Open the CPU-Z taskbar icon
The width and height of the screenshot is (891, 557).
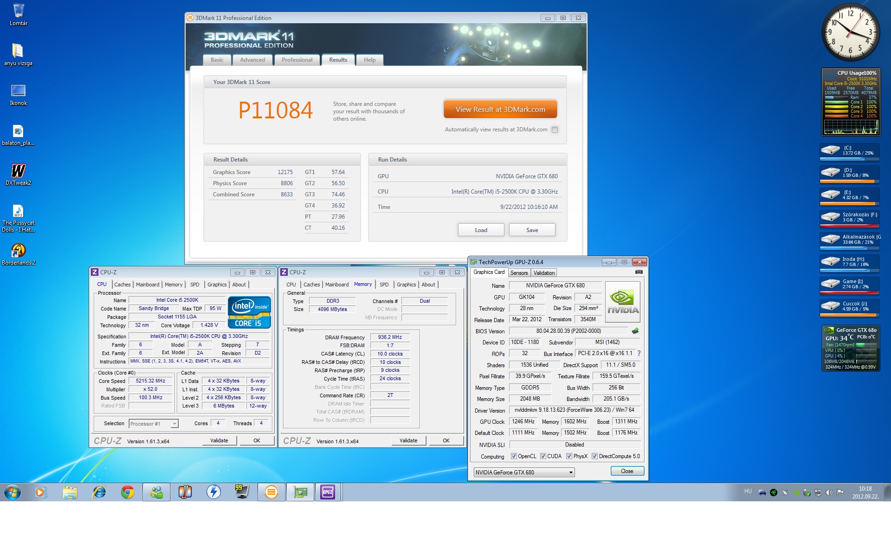tap(328, 492)
